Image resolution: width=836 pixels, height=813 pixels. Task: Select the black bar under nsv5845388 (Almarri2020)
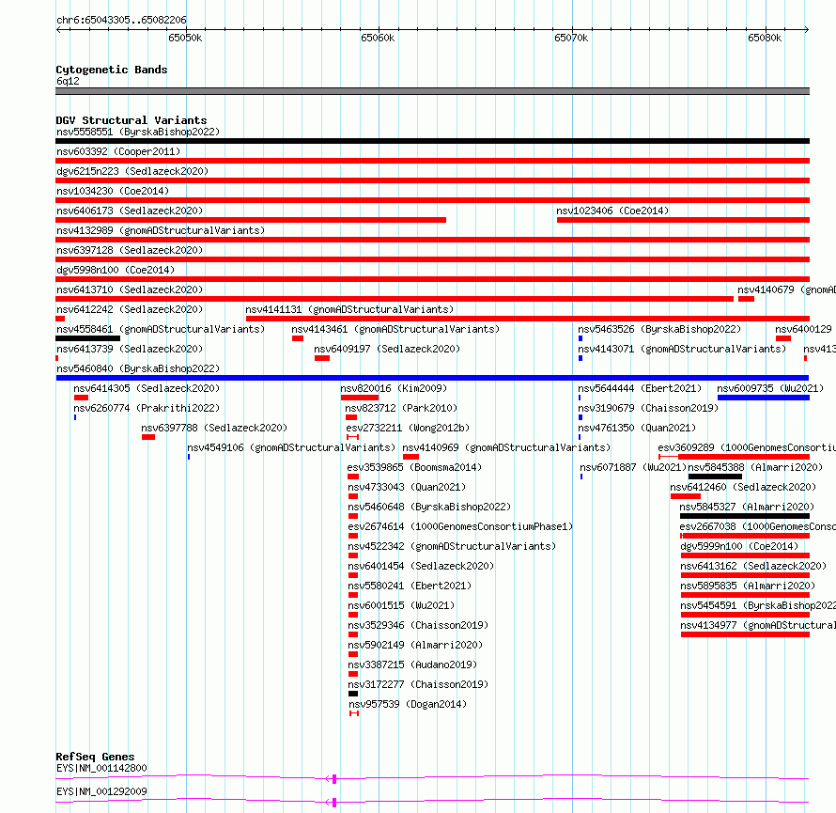pos(715,477)
